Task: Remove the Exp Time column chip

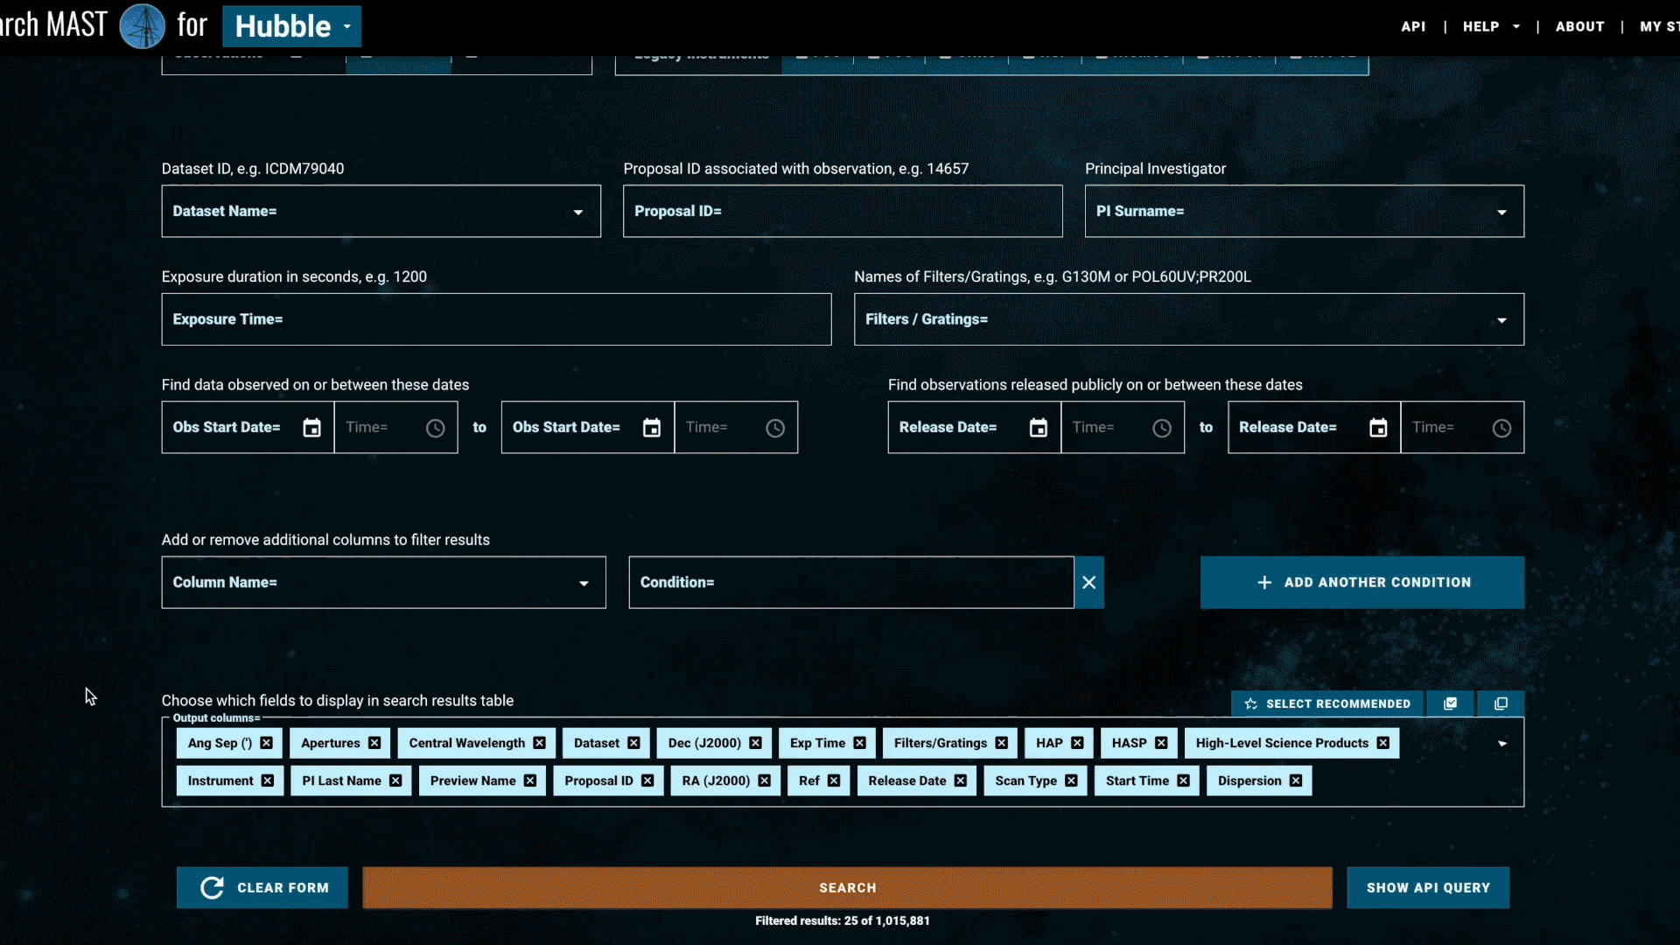Action: tap(860, 743)
